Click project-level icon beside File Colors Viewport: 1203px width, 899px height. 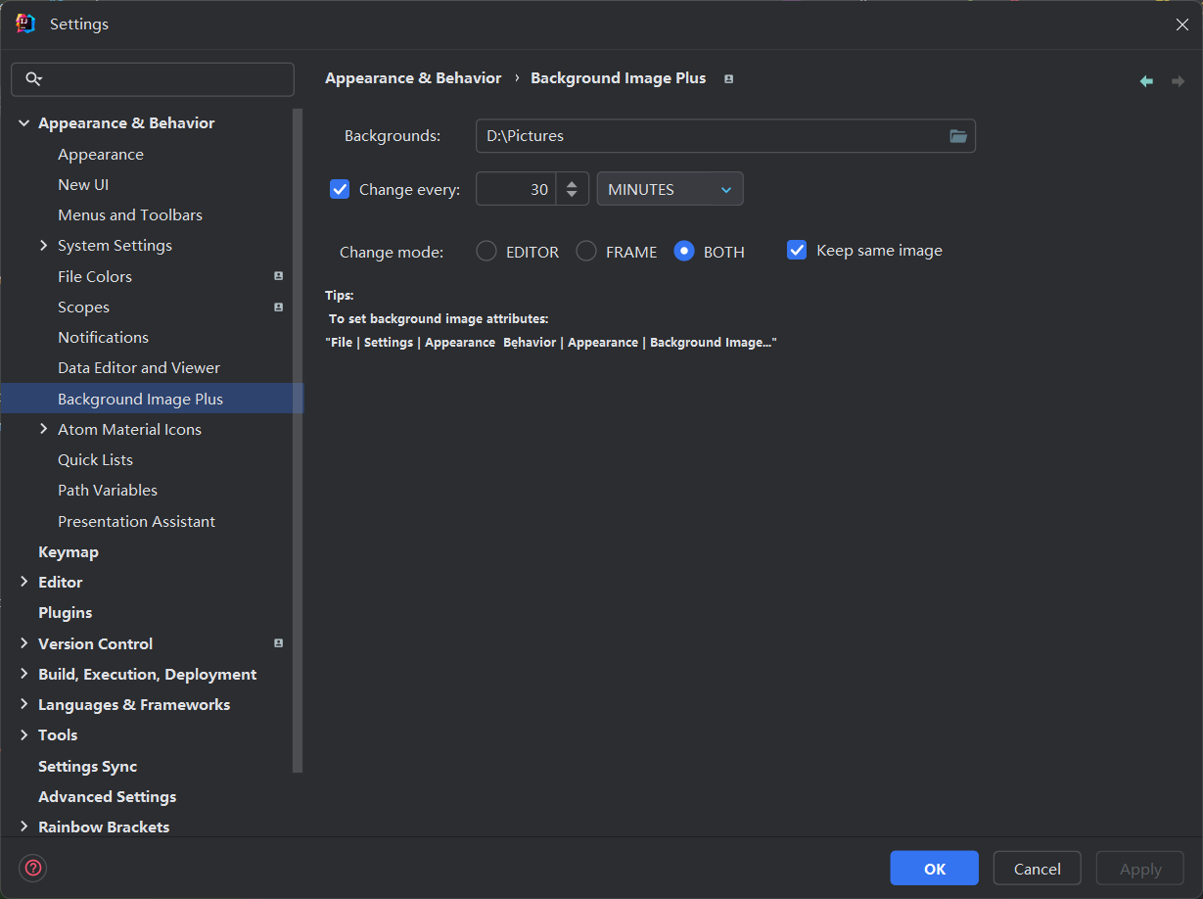pyautogui.click(x=278, y=276)
